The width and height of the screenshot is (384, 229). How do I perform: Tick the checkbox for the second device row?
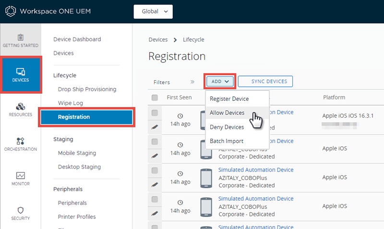(155, 142)
